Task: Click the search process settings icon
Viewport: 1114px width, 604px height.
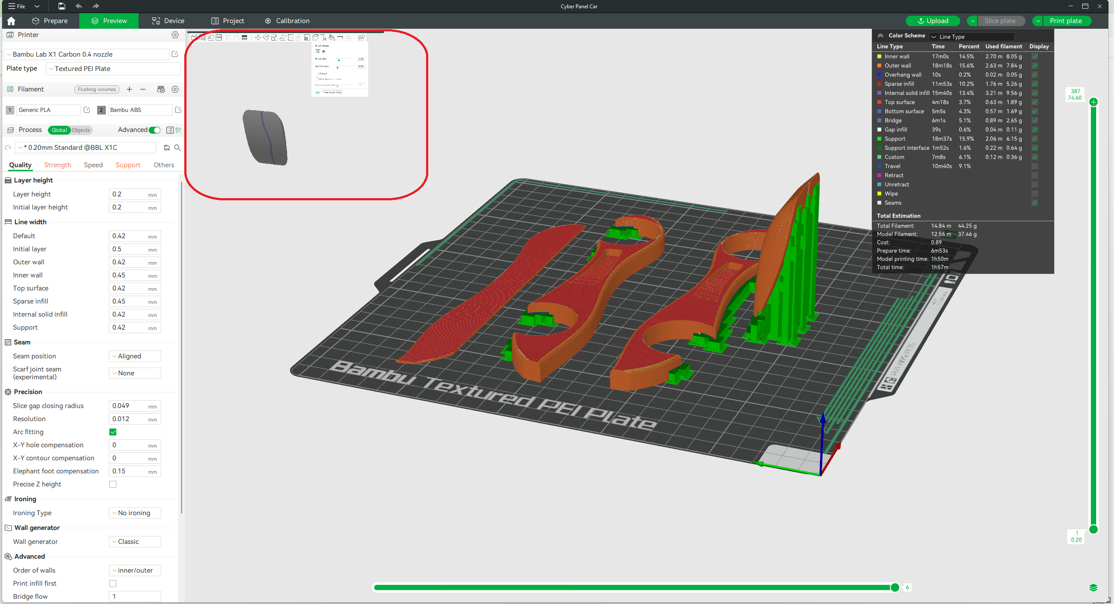Action: tap(177, 148)
